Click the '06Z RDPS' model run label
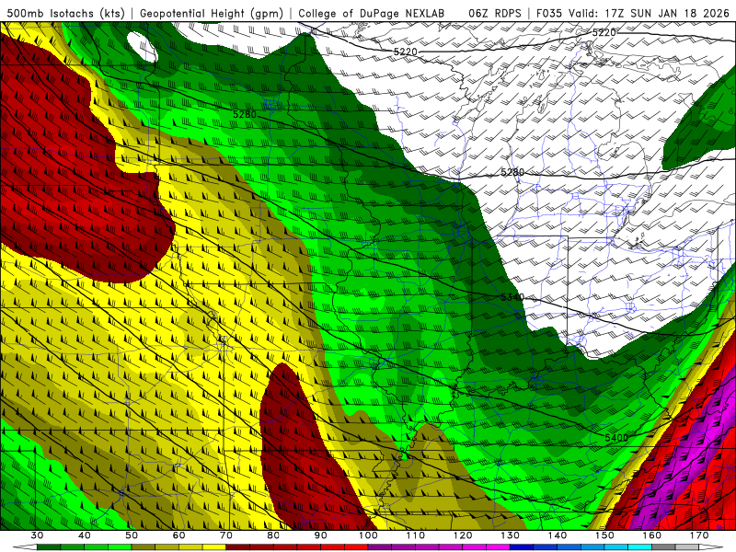The height and width of the screenshot is (552, 736). pos(495,13)
